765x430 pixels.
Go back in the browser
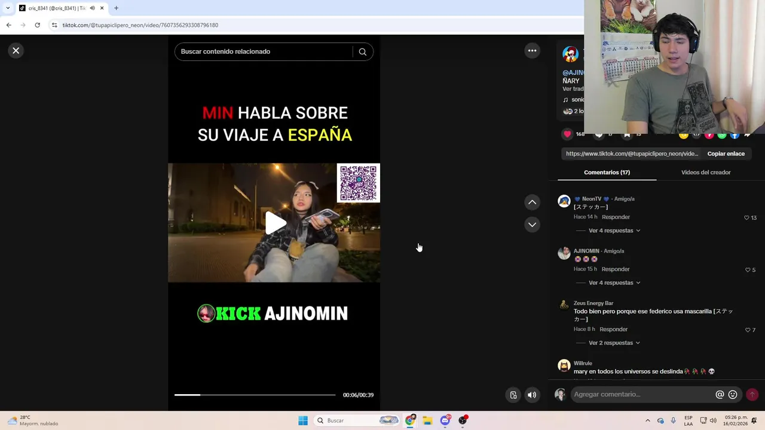tap(8, 25)
